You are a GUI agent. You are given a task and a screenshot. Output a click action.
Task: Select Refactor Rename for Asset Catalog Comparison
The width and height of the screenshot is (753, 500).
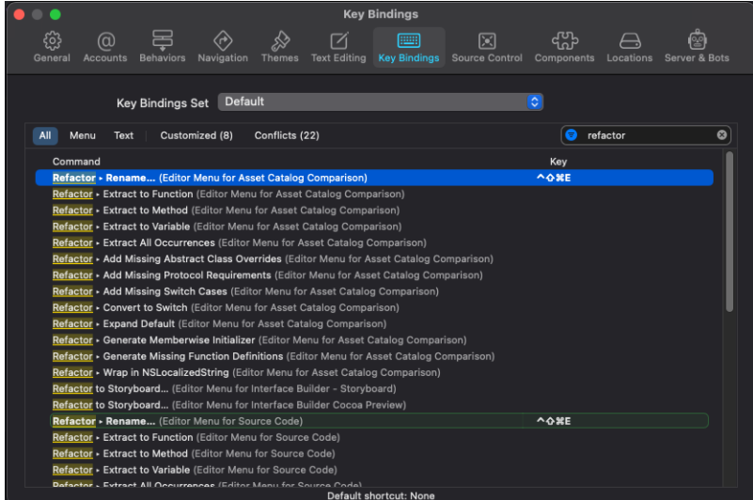374,178
